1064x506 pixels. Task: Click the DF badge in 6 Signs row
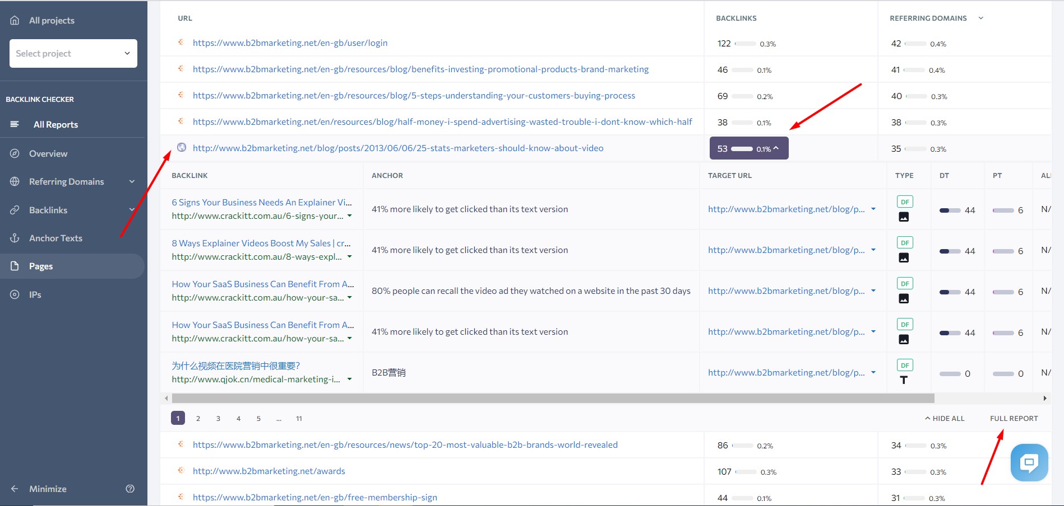point(905,202)
